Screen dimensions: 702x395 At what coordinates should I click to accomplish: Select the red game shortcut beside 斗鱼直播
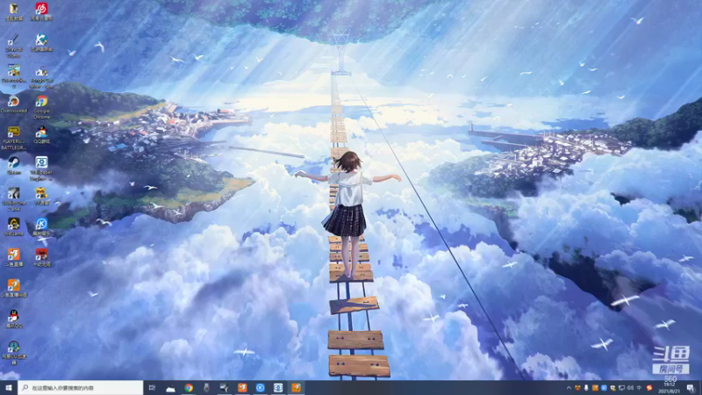click(41, 257)
